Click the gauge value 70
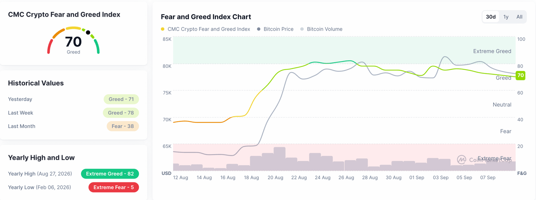The image size is (536, 200). pos(73,42)
